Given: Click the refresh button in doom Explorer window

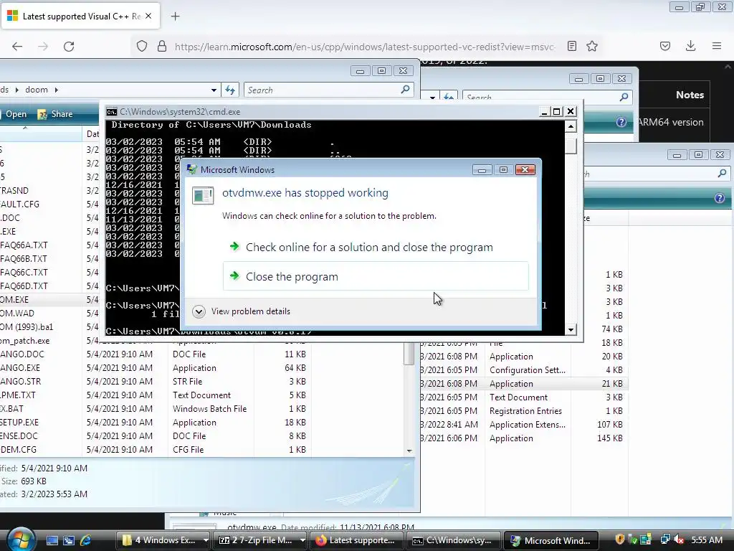Looking at the screenshot, I should 230,90.
